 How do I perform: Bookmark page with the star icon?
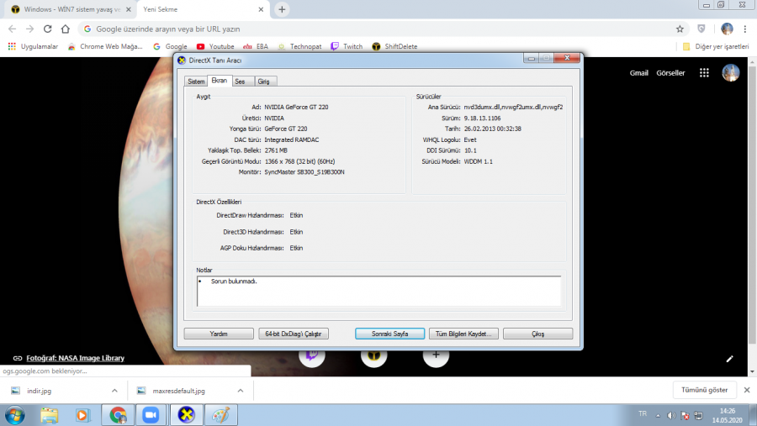click(680, 29)
